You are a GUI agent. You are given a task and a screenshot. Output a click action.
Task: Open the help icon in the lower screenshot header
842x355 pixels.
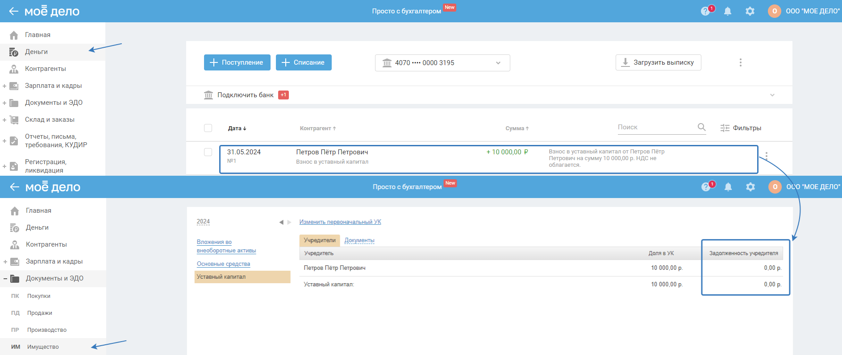(706, 187)
